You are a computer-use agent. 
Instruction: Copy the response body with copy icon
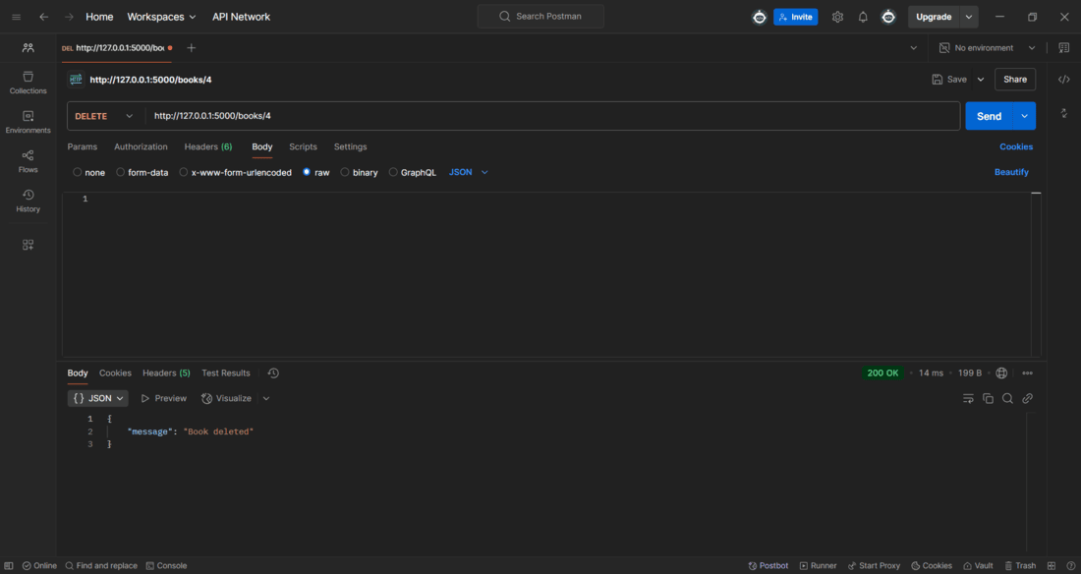click(x=988, y=399)
